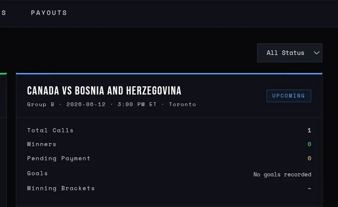Click the Winning Brackets label
The image size is (338, 207).
pos(61,188)
